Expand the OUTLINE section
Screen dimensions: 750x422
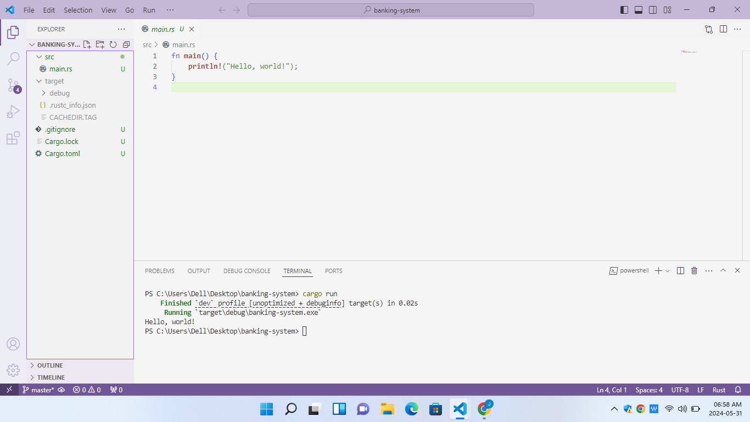[49, 365]
